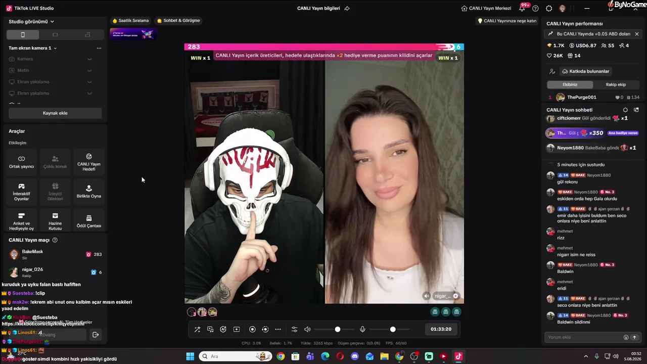Image resolution: width=647 pixels, height=364 pixels.
Task: Click the Sohbet & Görüşme chip
Action: click(x=178, y=21)
